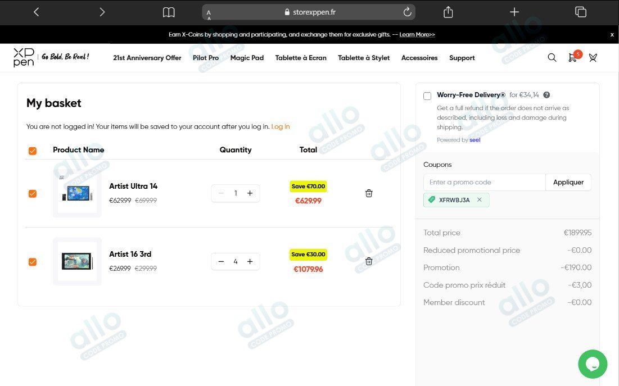The width and height of the screenshot is (619, 386).
Task: Remove the XFRWBJ3A coupon code
Action: [x=479, y=199]
